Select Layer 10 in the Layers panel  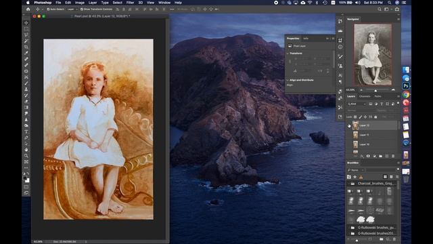[372, 144]
